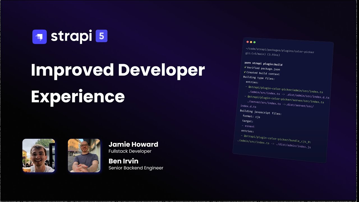
Task: Click the './dist/admin/index.js' output line
Action: coord(294,146)
